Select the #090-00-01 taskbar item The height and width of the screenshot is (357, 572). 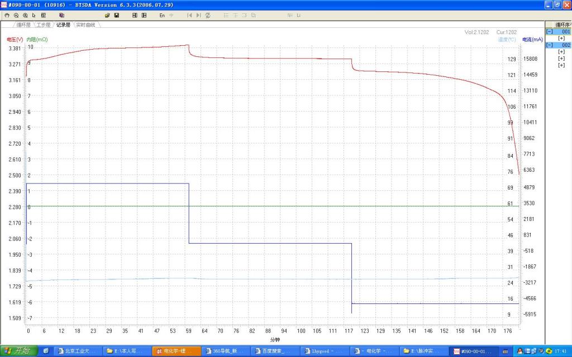tap(473, 351)
